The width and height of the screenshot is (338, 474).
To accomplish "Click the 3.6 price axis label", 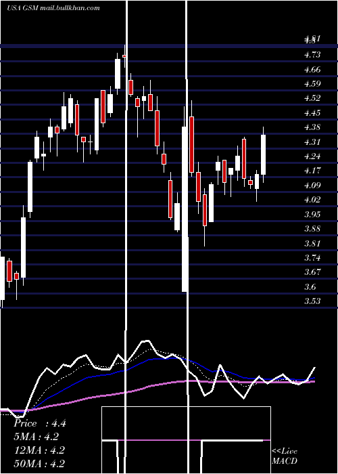I will pyautogui.click(x=310, y=286).
